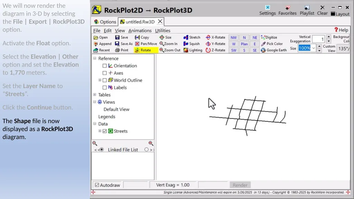Set view direction to N
Image resolution: width=354 pixels, height=199 pixels.
tap(244, 37)
